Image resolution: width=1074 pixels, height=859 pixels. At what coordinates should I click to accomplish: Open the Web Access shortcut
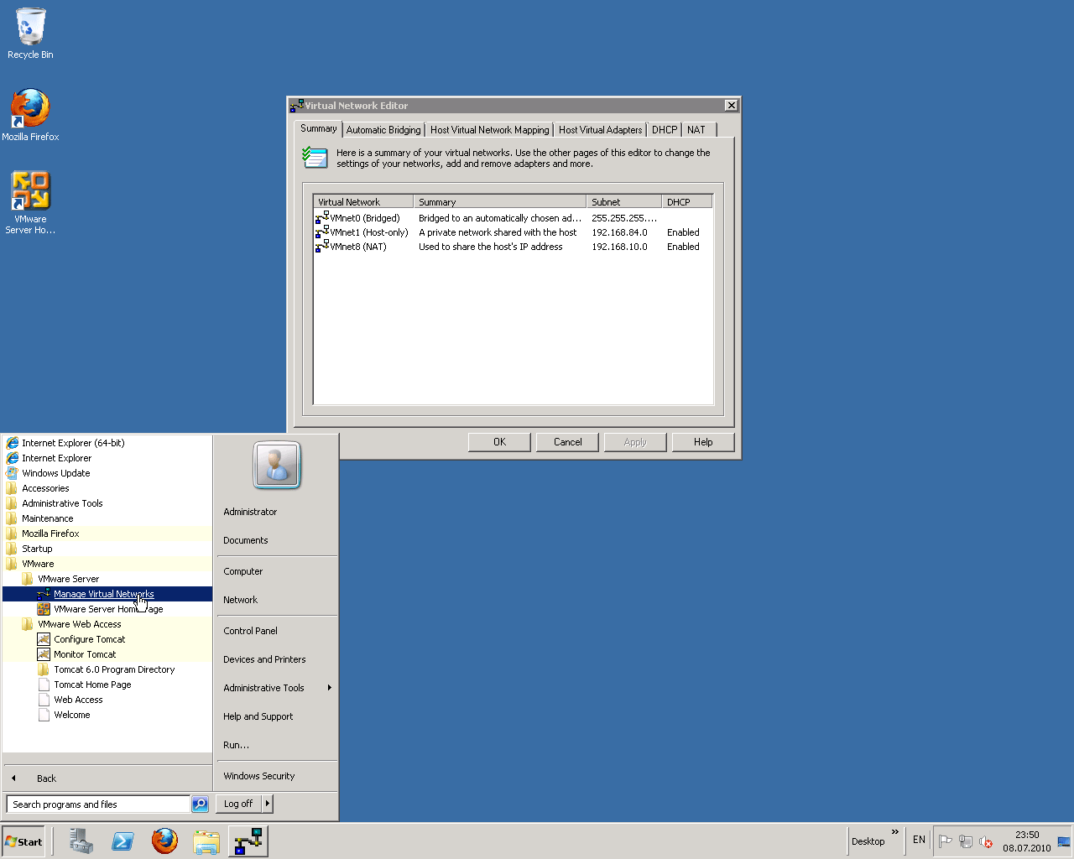pyautogui.click(x=107, y=700)
